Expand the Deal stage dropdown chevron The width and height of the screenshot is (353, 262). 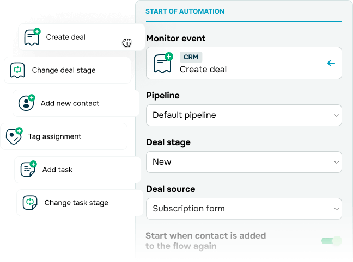pyautogui.click(x=336, y=162)
